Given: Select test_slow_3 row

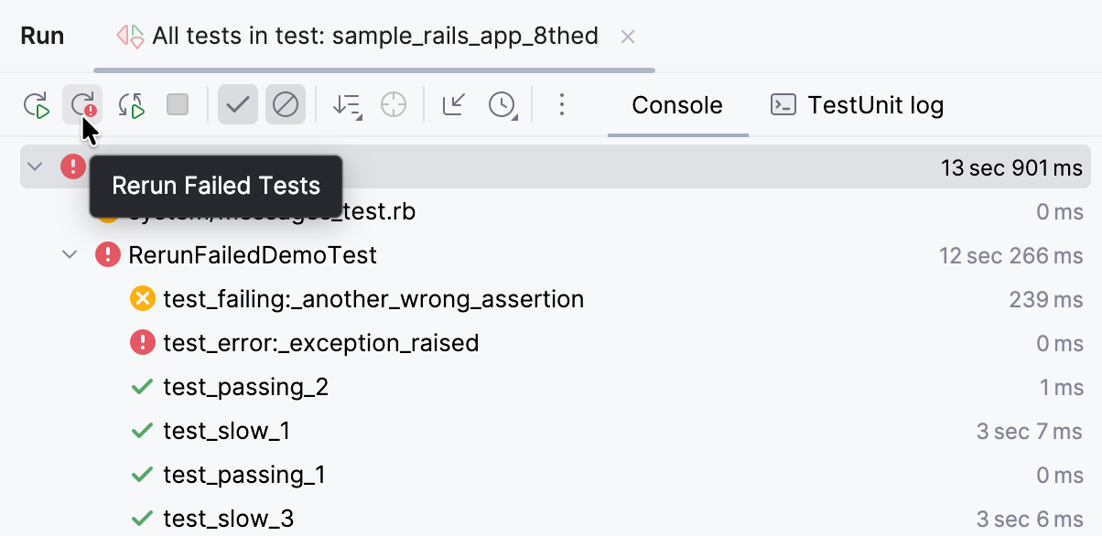Looking at the screenshot, I should click(556, 518).
